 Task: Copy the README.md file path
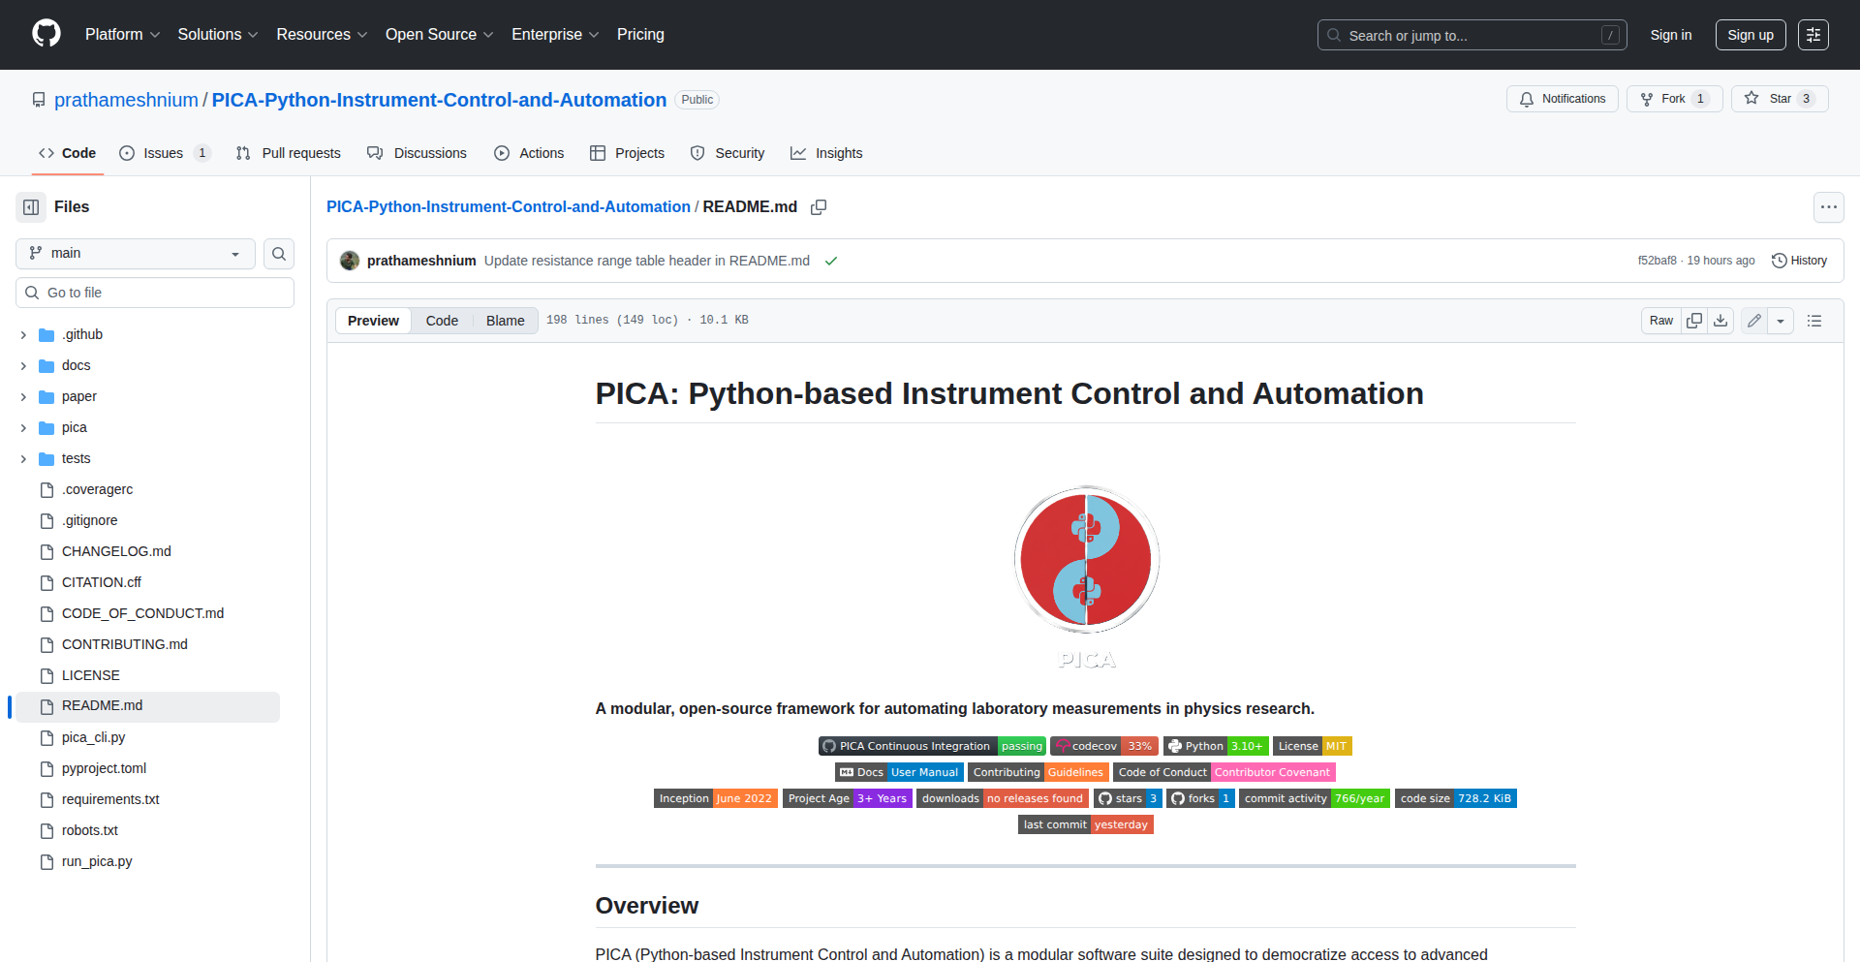(819, 206)
